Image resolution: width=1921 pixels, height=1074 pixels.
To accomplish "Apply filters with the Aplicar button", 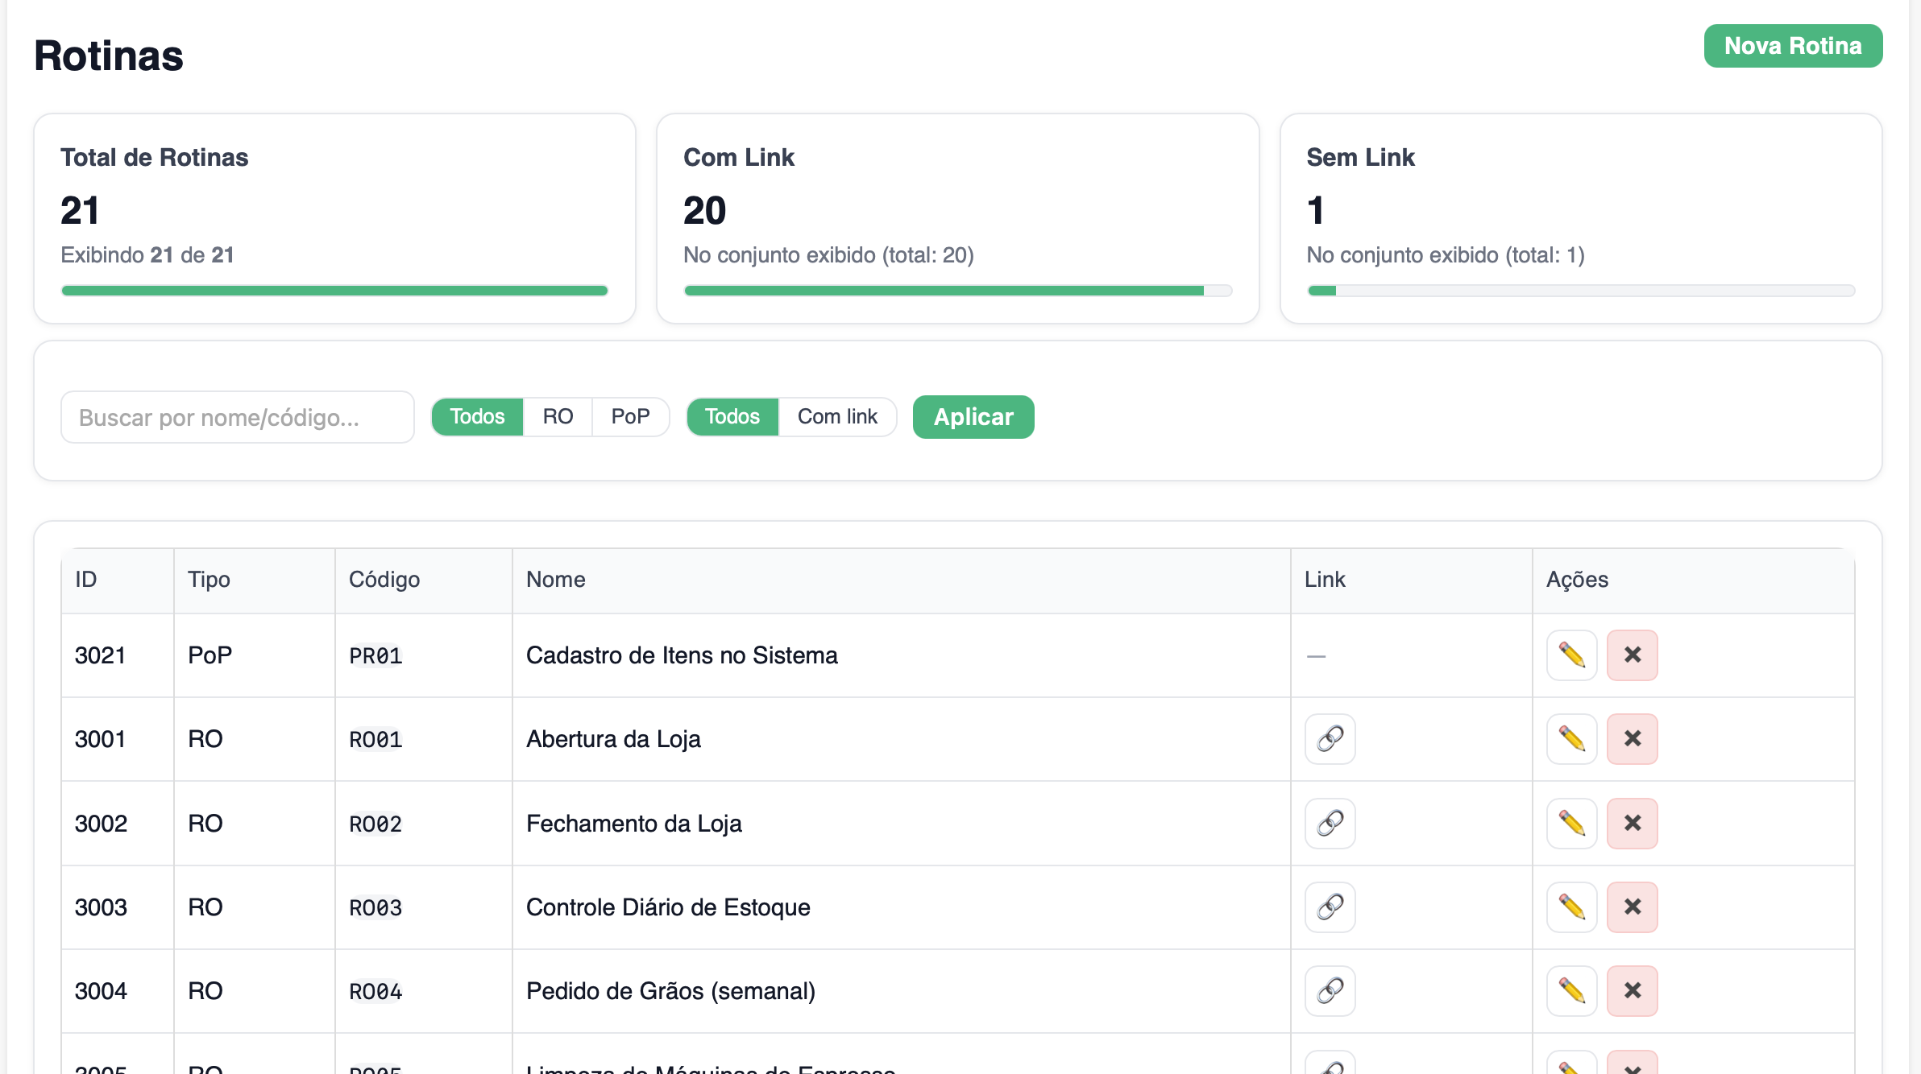I will click(973, 416).
